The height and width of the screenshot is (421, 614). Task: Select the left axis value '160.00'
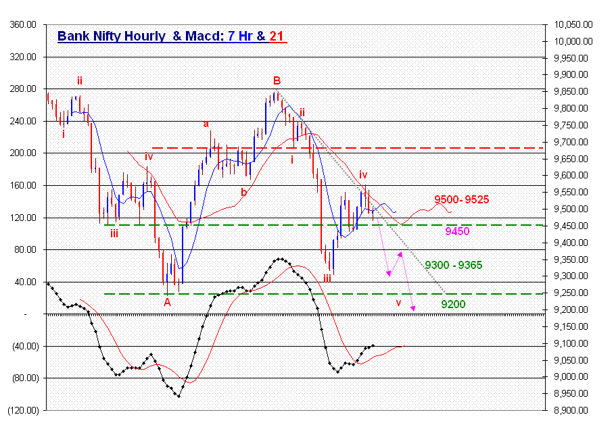23,185
